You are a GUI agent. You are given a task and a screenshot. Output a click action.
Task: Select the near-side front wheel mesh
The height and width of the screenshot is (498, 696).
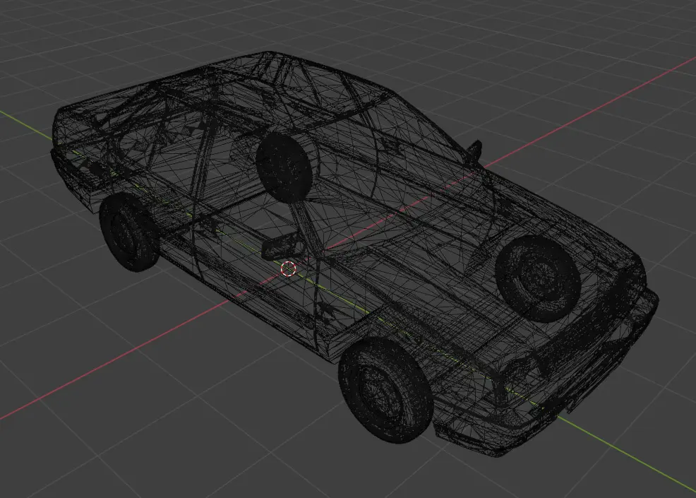click(385, 390)
